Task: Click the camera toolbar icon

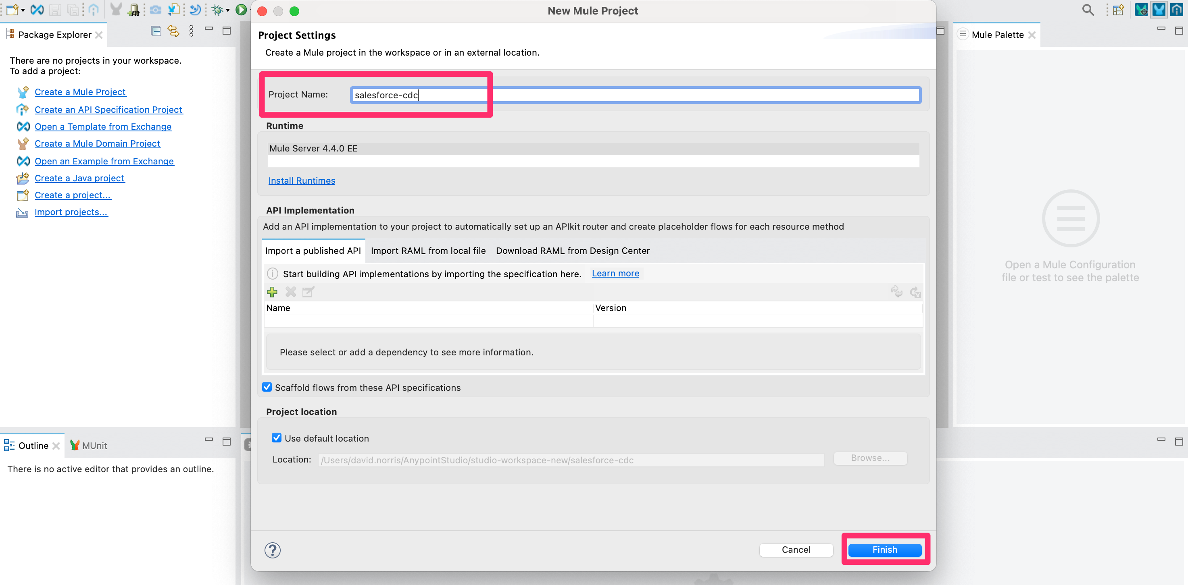Action: coord(156,10)
